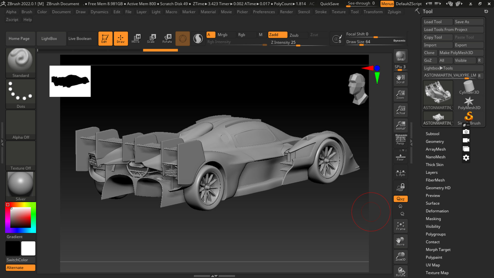Click the Load Tool button

pyautogui.click(x=438, y=22)
